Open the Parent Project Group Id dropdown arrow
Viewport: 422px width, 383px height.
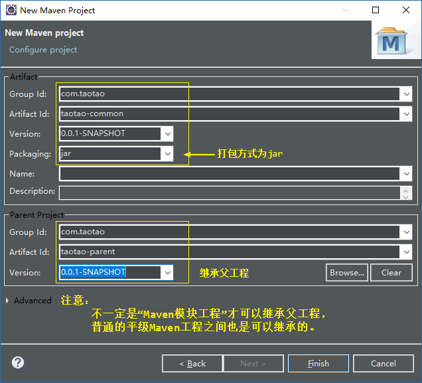click(x=406, y=232)
